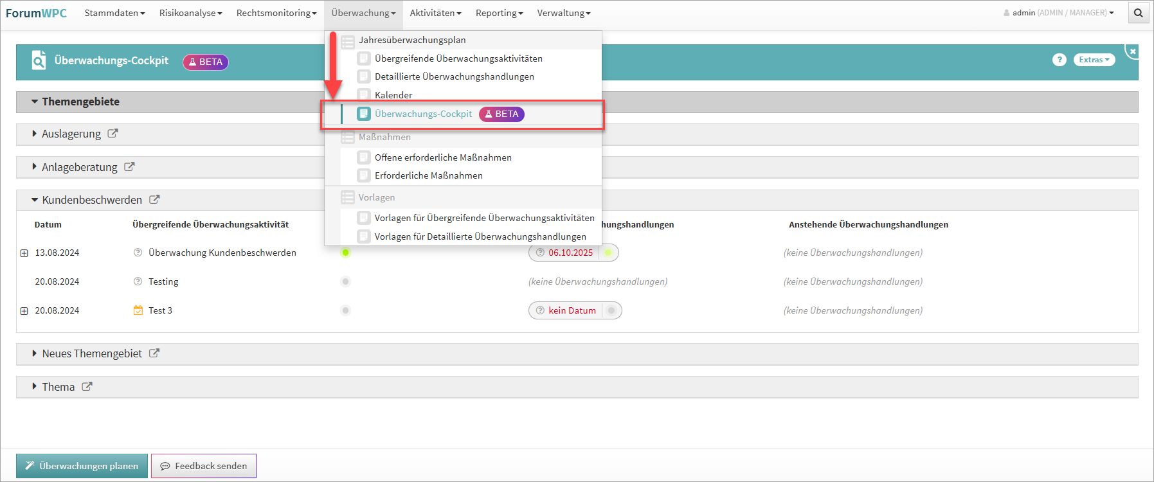This screenshot has width=1154, height=482.
Task: Expand the Anlageberatung section
Action: click(35, 166)
